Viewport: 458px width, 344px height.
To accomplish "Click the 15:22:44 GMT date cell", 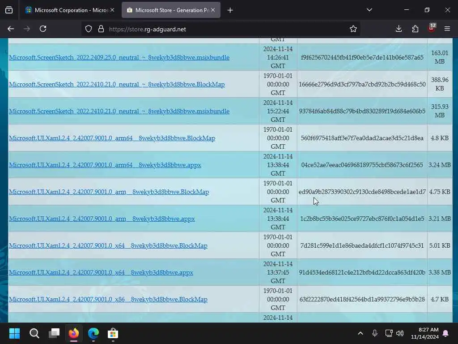I will click(278, 111).
